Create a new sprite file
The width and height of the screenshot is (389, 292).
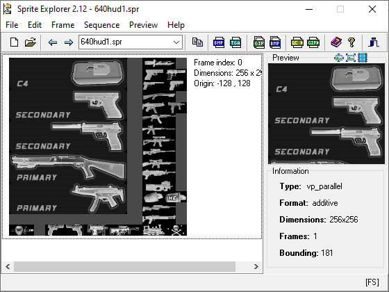pos(14,42)
